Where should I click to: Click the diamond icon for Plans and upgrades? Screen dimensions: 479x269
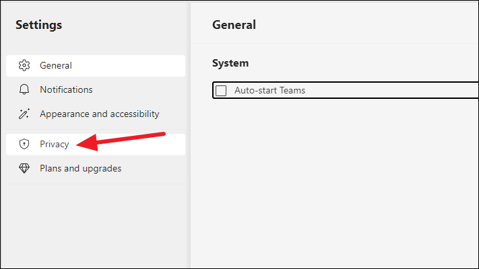[x=24, y=168]
